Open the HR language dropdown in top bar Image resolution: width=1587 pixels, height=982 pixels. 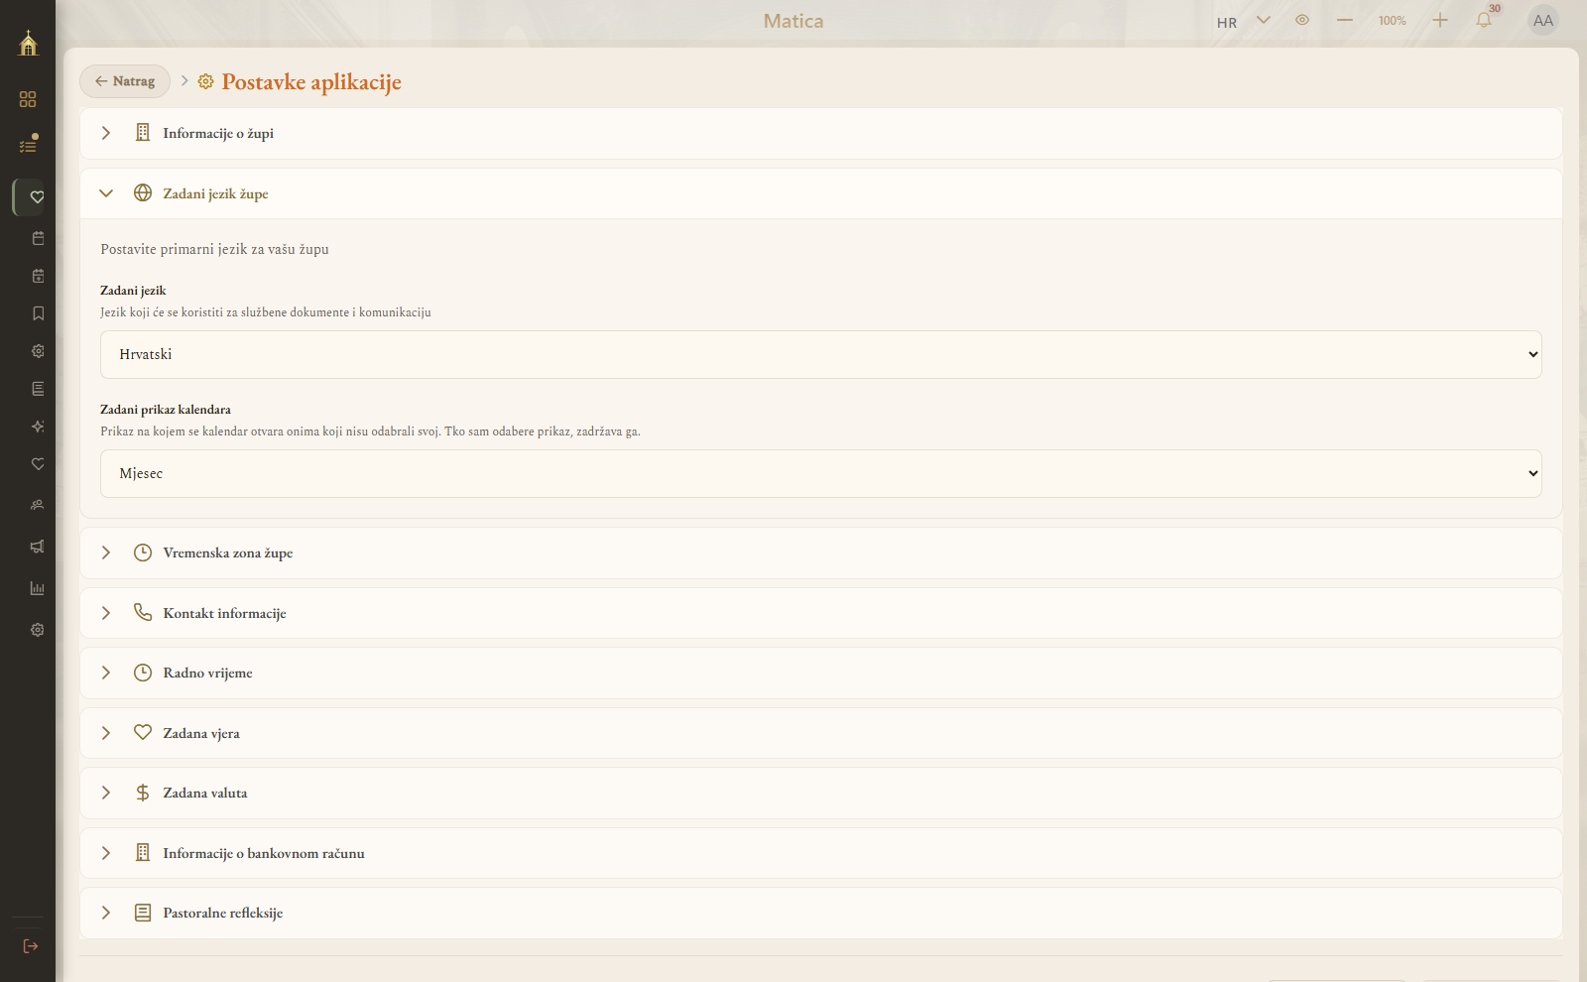pos(1244,21)
